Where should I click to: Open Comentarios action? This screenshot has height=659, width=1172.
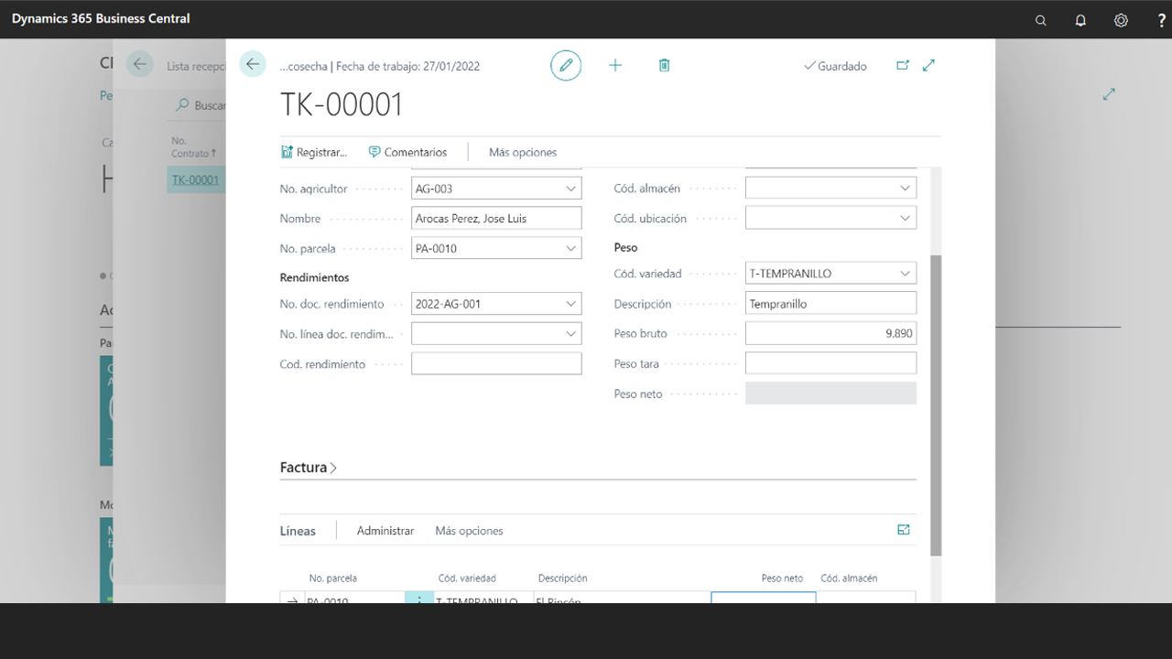[407, 152]
